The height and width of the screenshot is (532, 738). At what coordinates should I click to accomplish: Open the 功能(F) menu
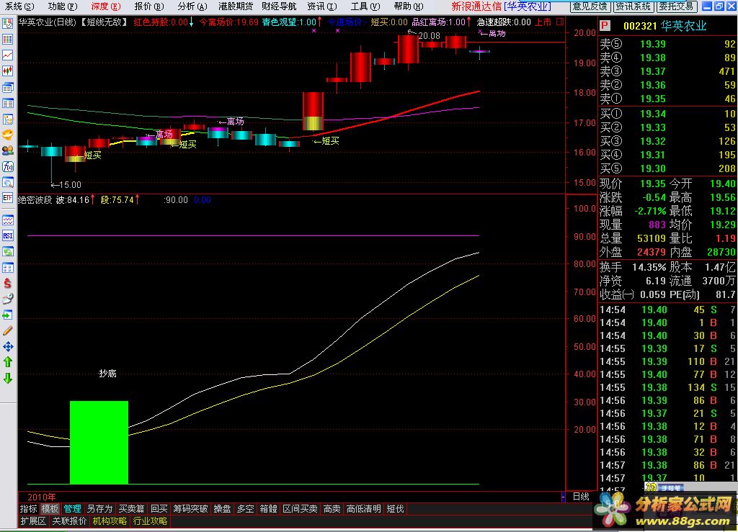coord(63,6)
